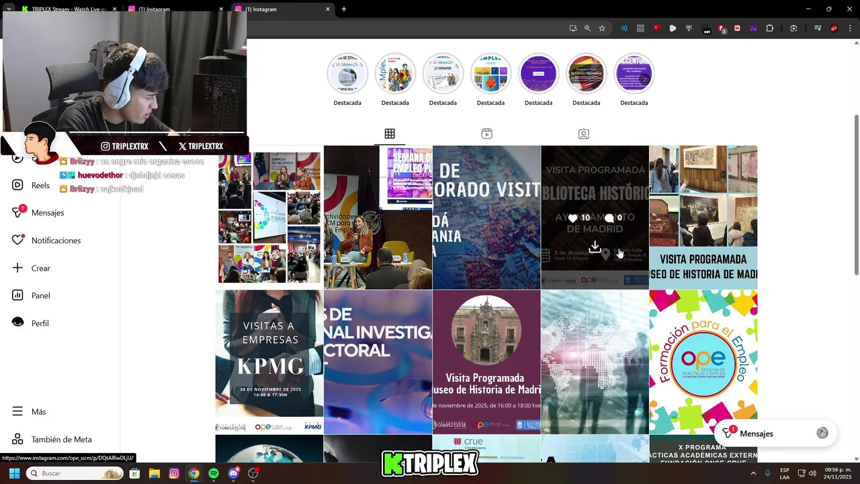Go to Perfil avatar in sidebar

pyautogui.click(x=18, y=323)
